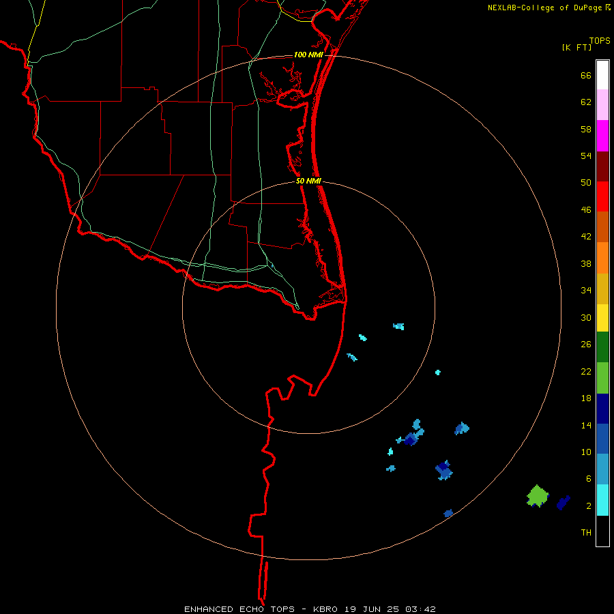Select the burnt orange legend swatch
The image size is (614, 614).
(602, 227)
